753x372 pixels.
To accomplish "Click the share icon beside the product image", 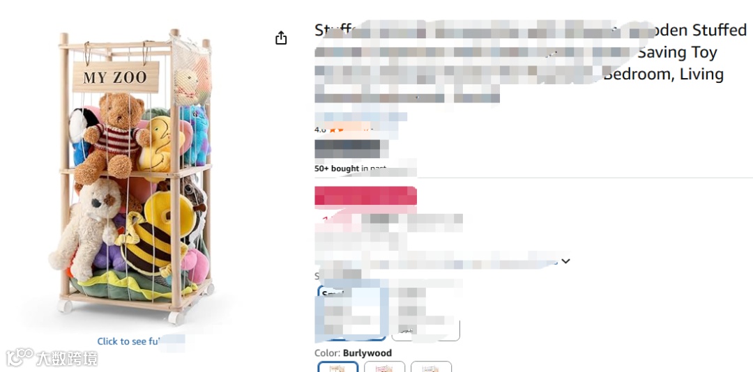I will tap(281, 38).
